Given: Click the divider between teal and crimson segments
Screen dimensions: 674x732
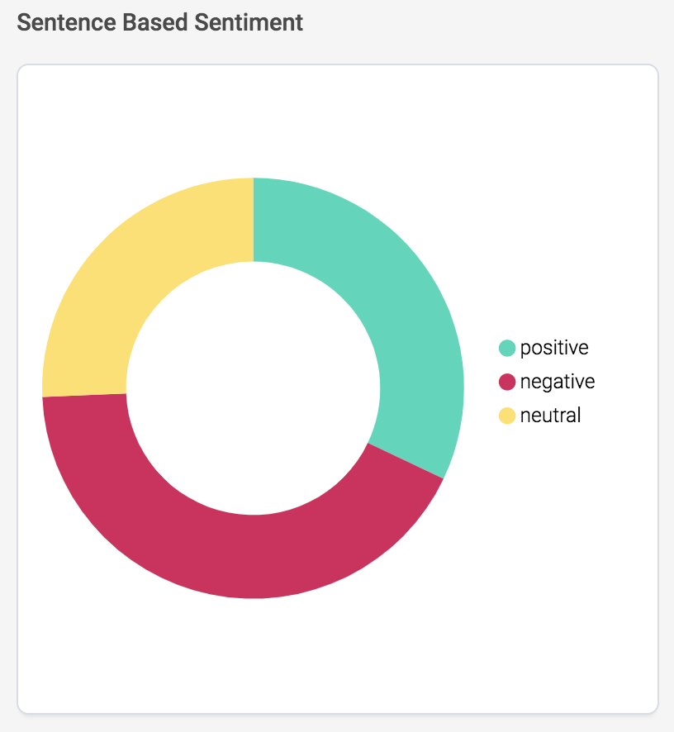Looking at the screenshot, I should point(406,461).
